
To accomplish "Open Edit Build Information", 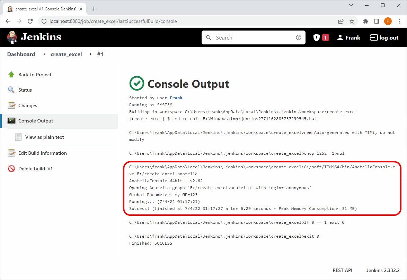I will pos(43,153).
